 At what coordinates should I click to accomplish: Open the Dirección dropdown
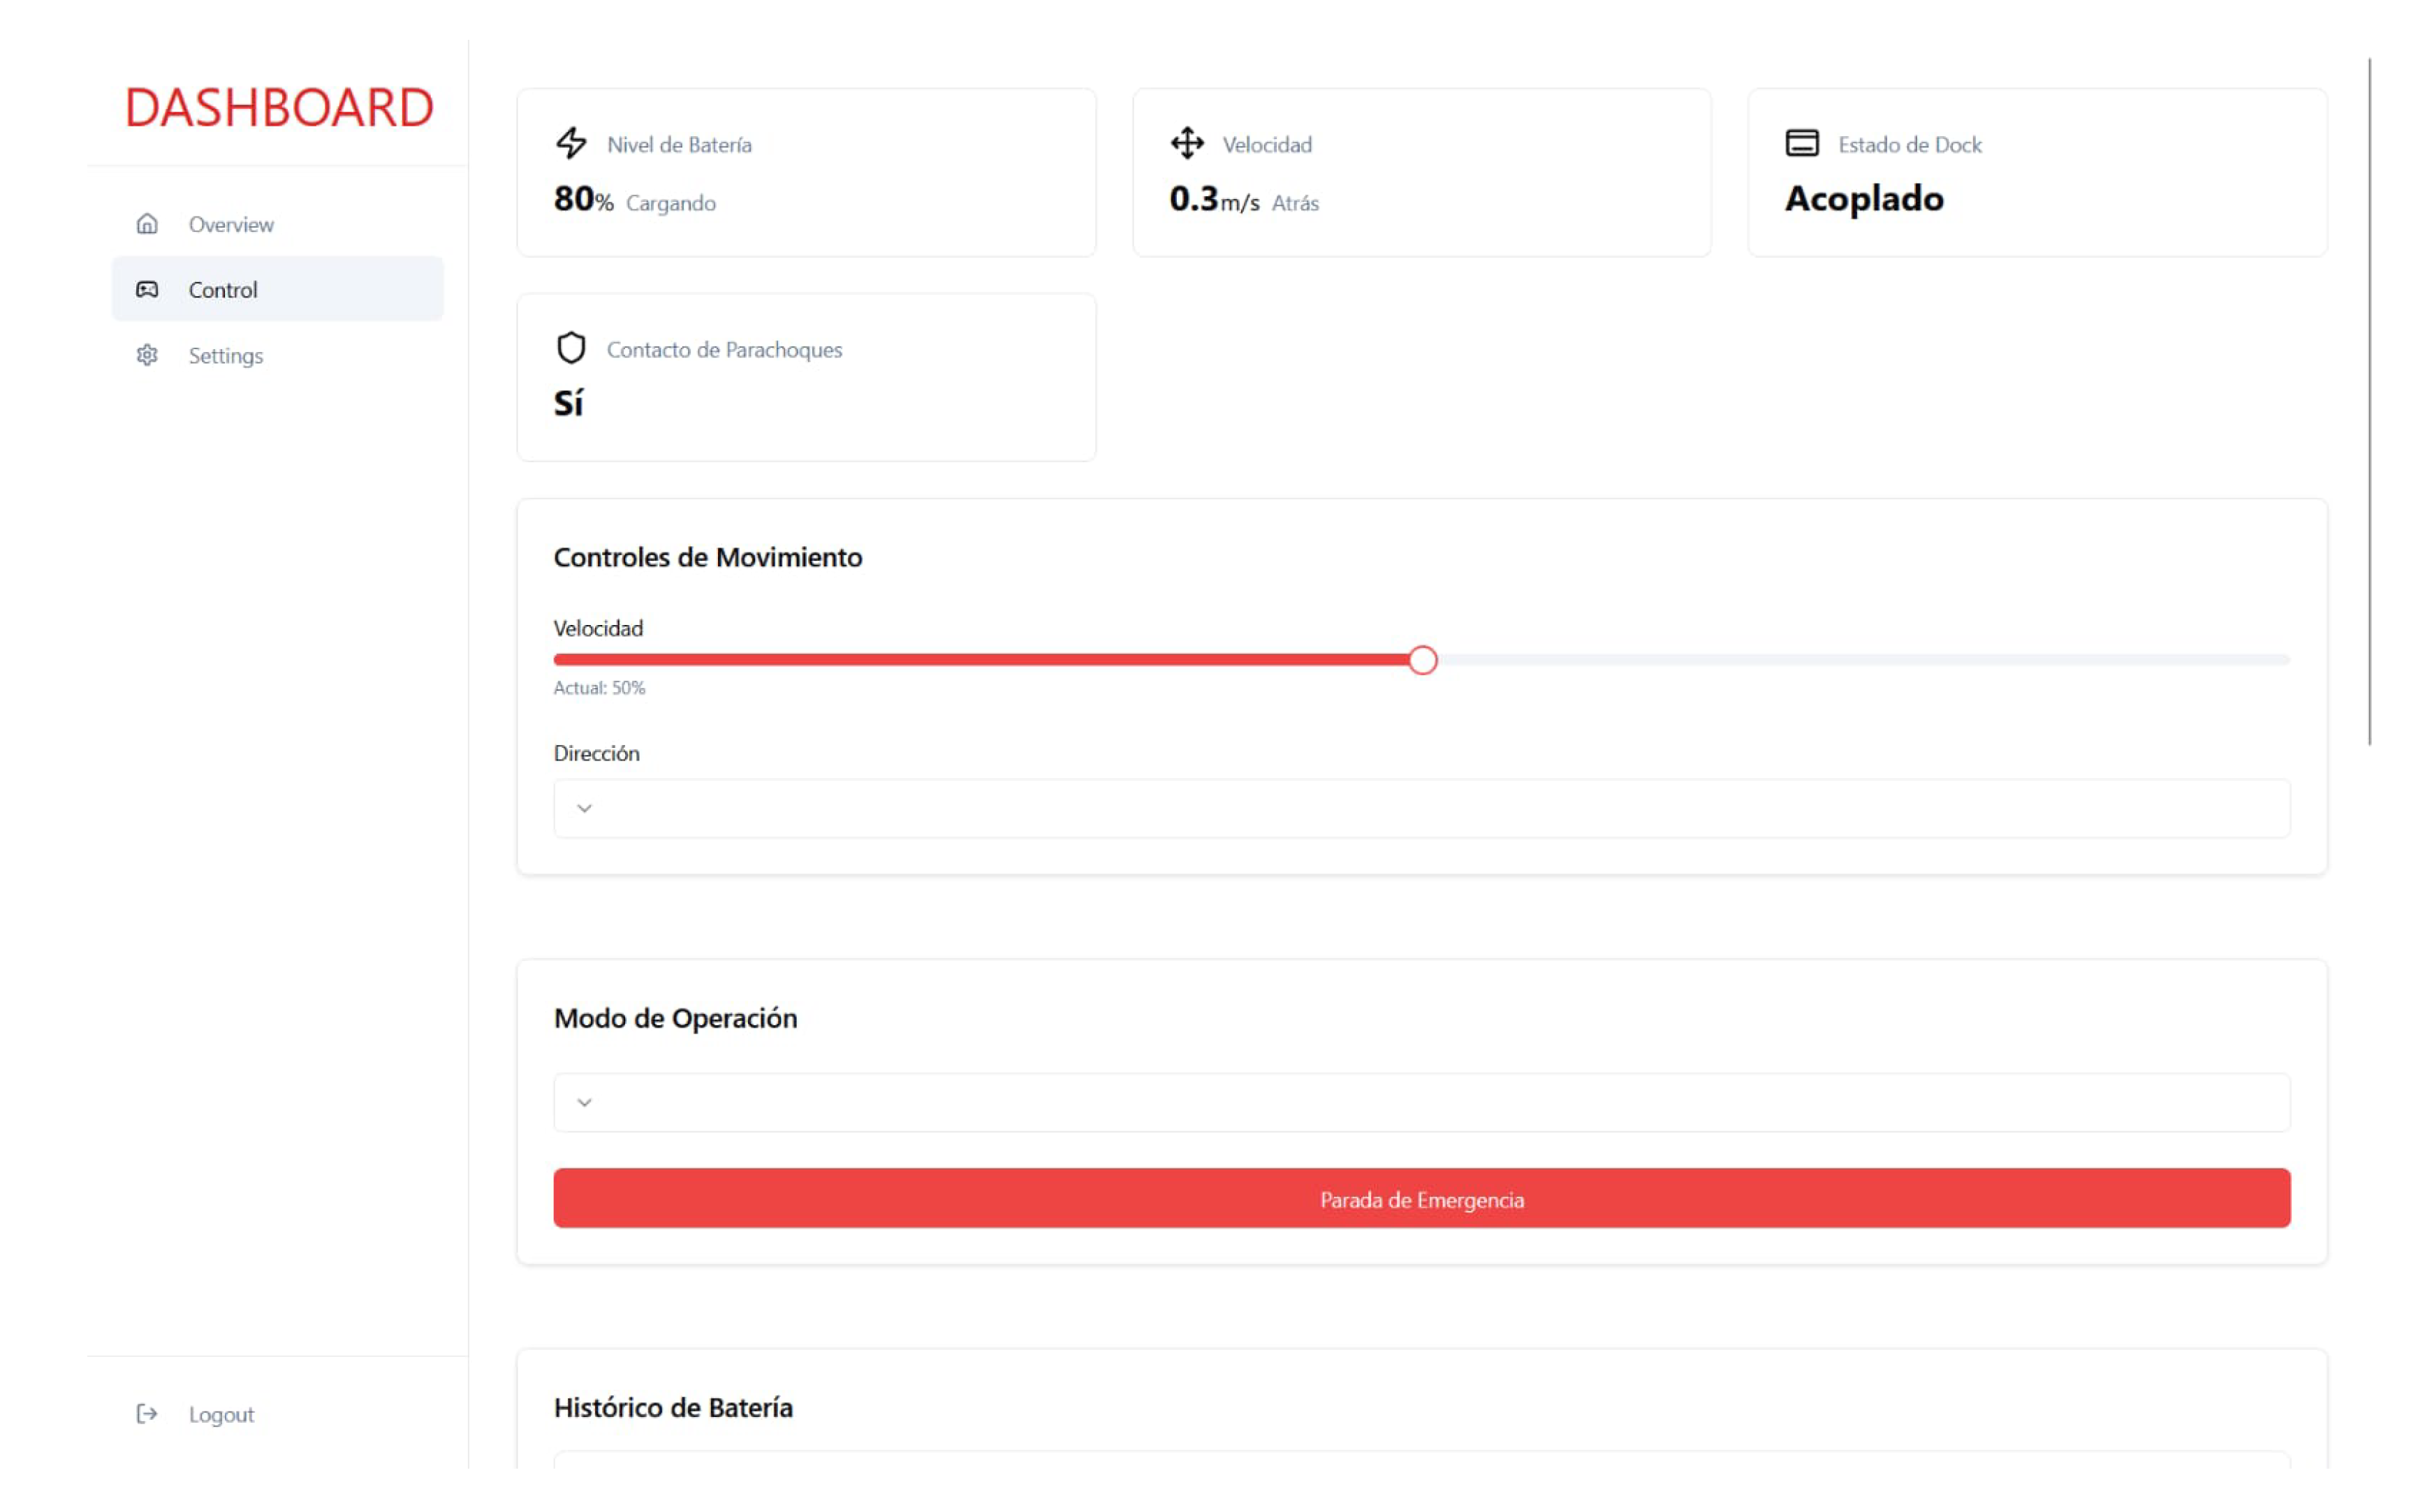(1421, 808)
